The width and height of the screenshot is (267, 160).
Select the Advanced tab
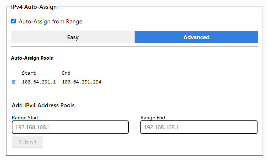click(x=196, y=37)
